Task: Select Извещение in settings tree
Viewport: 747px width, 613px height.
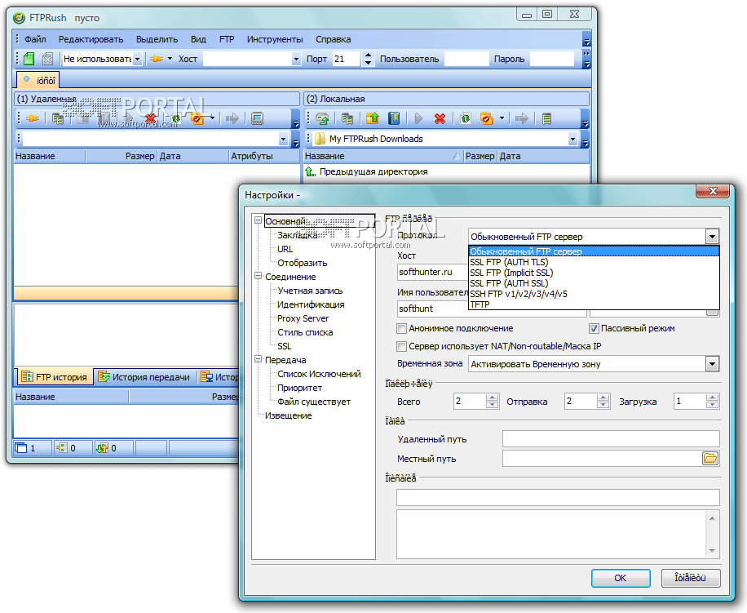Action: pyautogui.click(x=288, y=415)
